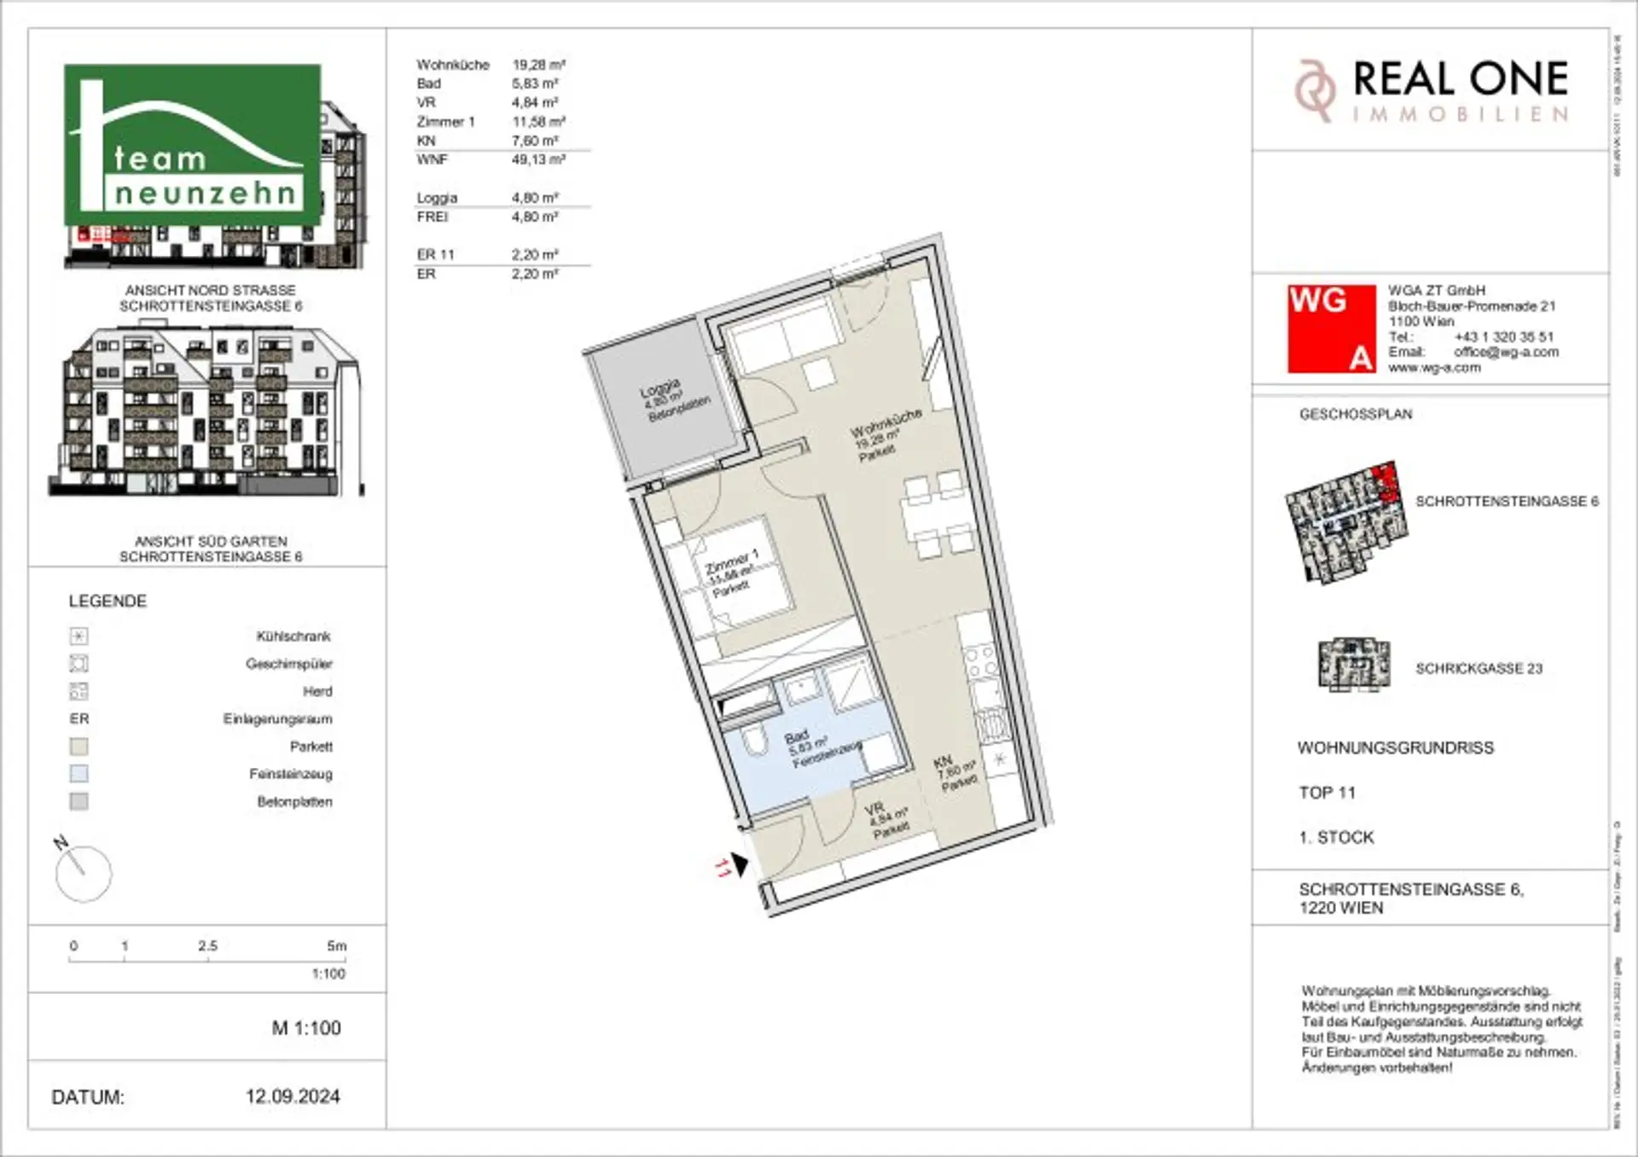1638x1157 pixels.
Task: Click the Parkett beige color swatch
Action: pos(78,747)
